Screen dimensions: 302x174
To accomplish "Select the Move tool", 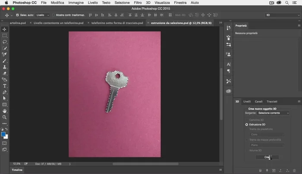I will click(5, 29).
